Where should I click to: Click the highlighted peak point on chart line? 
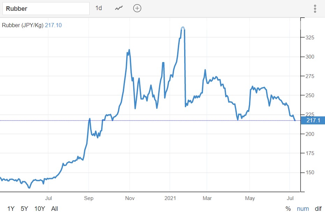click(183, 28)
